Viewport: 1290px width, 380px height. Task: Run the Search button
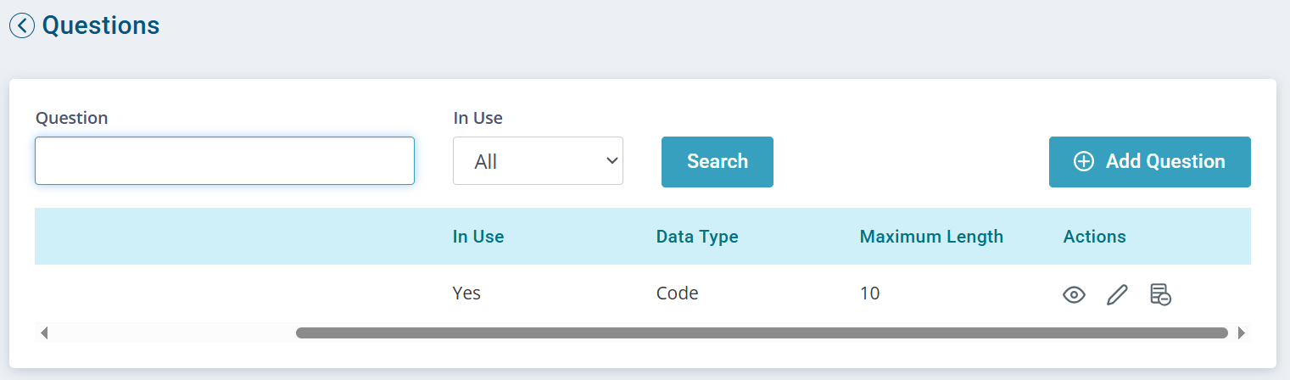point(718,161)
